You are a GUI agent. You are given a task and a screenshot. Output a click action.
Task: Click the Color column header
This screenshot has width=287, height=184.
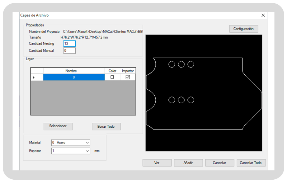coord(112,71)
